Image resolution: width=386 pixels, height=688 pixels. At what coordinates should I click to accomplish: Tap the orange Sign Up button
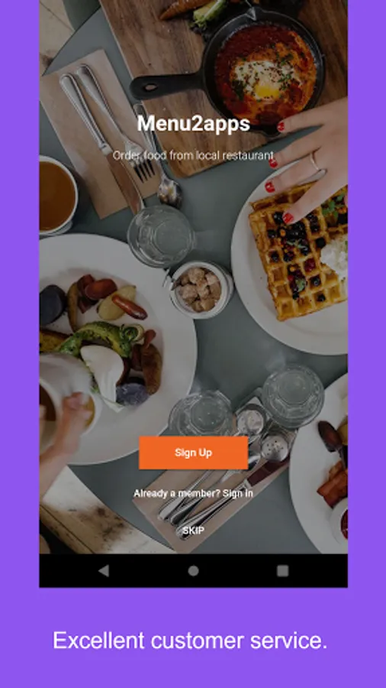click(193, 453)
